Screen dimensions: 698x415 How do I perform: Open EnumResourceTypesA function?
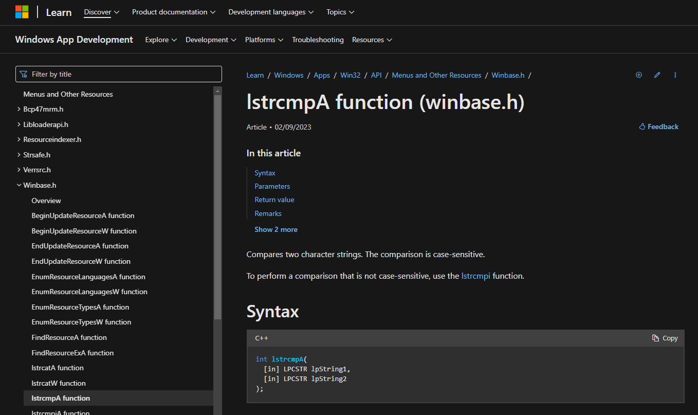point(80,307)
